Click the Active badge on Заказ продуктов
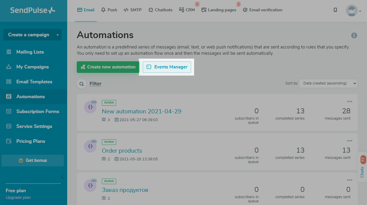Screen dimensions: 367x205 coord(109,181)
